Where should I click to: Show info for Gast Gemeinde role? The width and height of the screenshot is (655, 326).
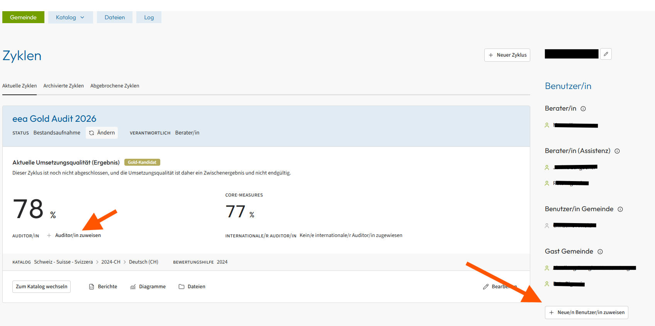tap(600, 252)
